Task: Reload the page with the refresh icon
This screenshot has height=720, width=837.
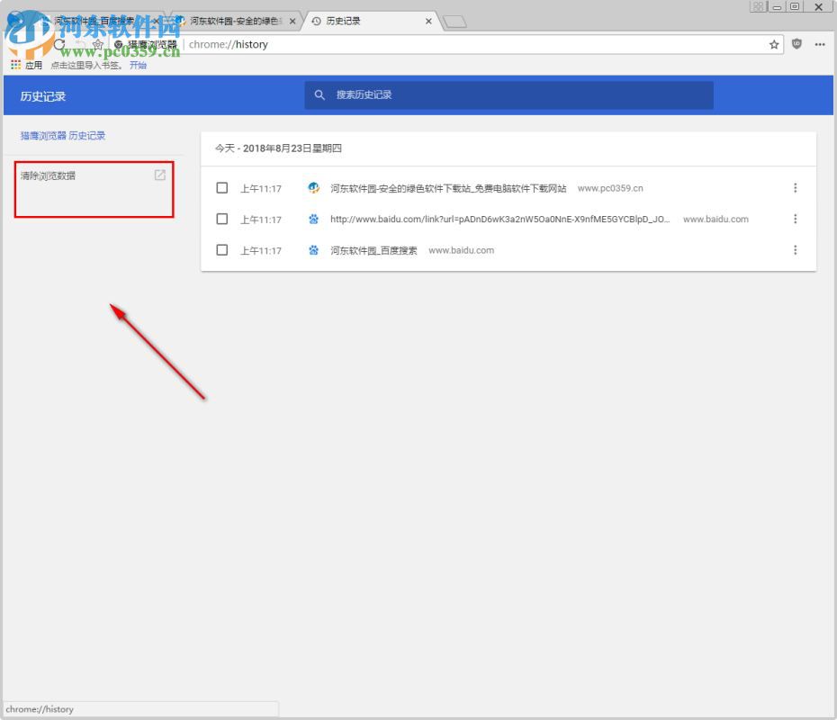Action: [59, 44]
